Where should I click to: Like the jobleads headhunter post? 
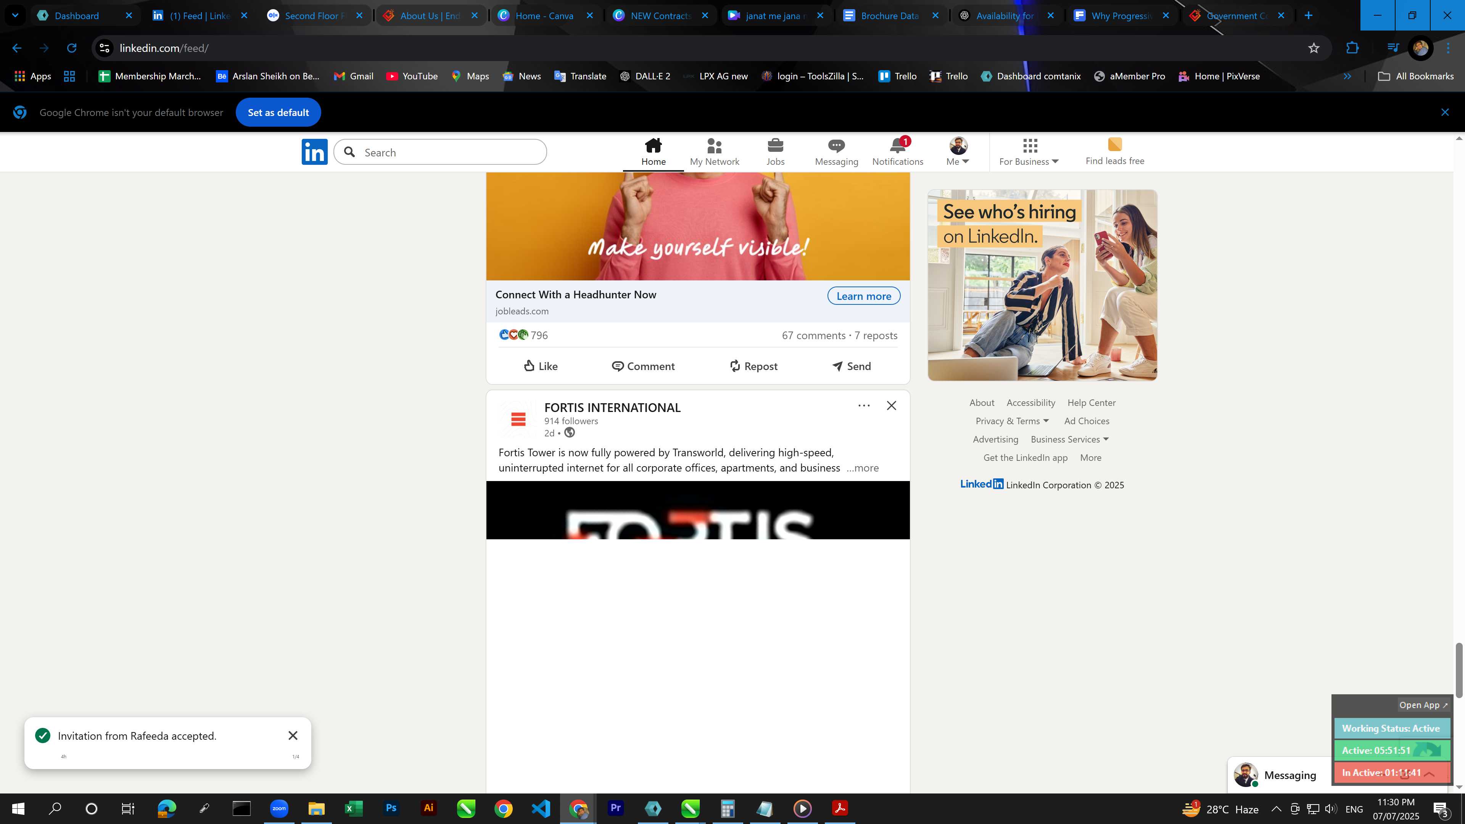[x=540, y=366]
